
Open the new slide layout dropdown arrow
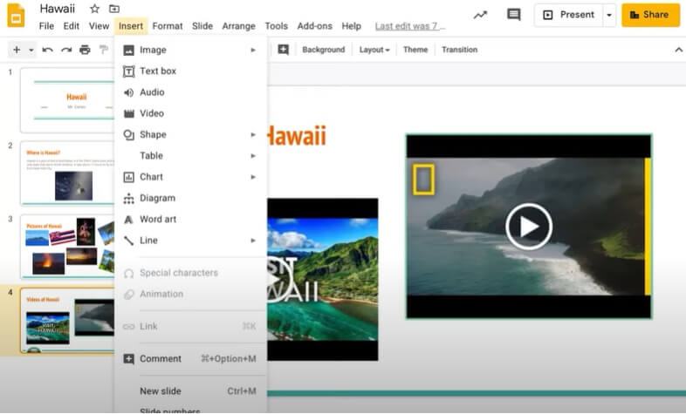click(x=31, y=50)
